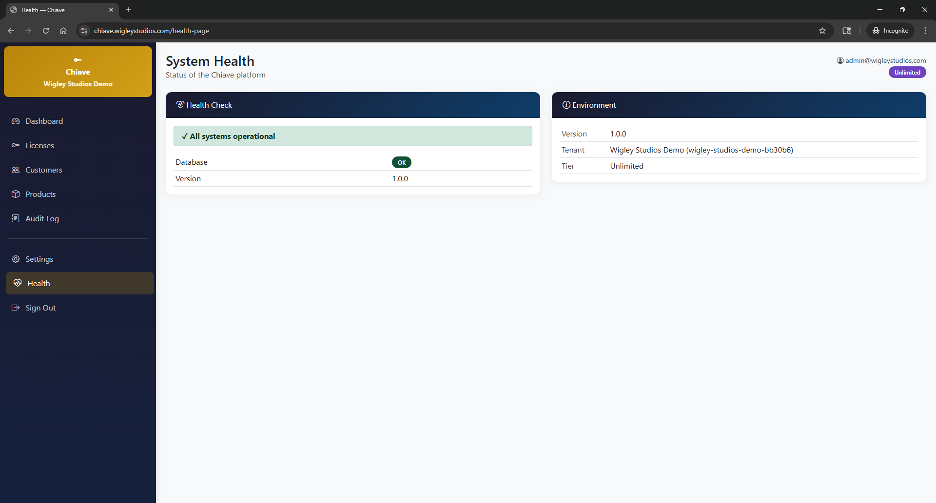Screen dimensions: 936x503
Task: Select Health in the sidebar navigation
Action: [39, 283]
